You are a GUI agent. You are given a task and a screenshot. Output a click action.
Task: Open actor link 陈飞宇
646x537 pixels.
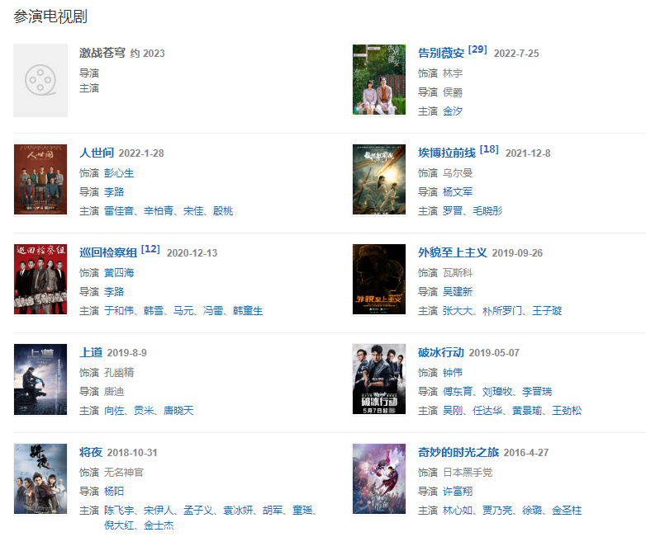(119, 511)
